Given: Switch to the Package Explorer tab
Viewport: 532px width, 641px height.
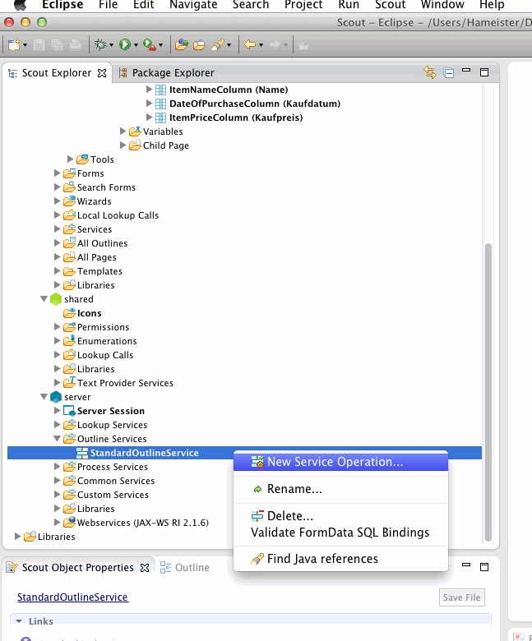Looking at the screenshot, I should click(172, 73).
